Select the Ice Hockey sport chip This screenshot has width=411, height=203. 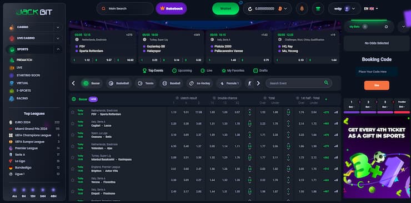(200, 83)
